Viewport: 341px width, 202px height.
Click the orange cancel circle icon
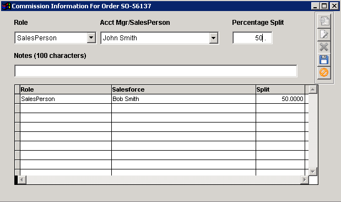[324, 72]
